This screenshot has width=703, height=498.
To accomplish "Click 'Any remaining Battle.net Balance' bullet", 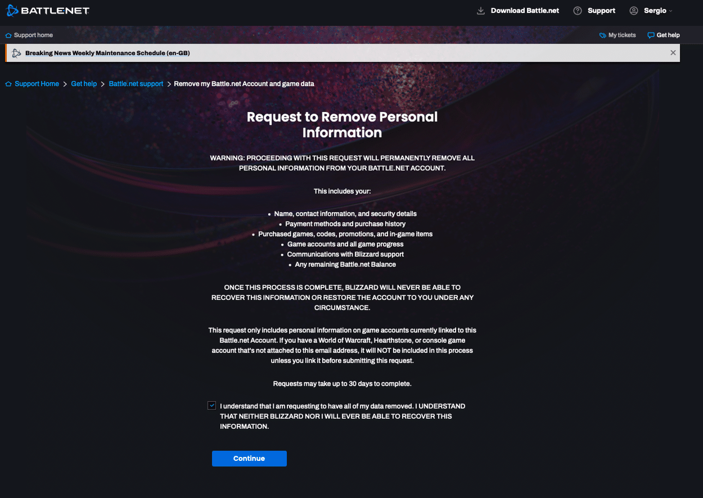I will 345,264.
